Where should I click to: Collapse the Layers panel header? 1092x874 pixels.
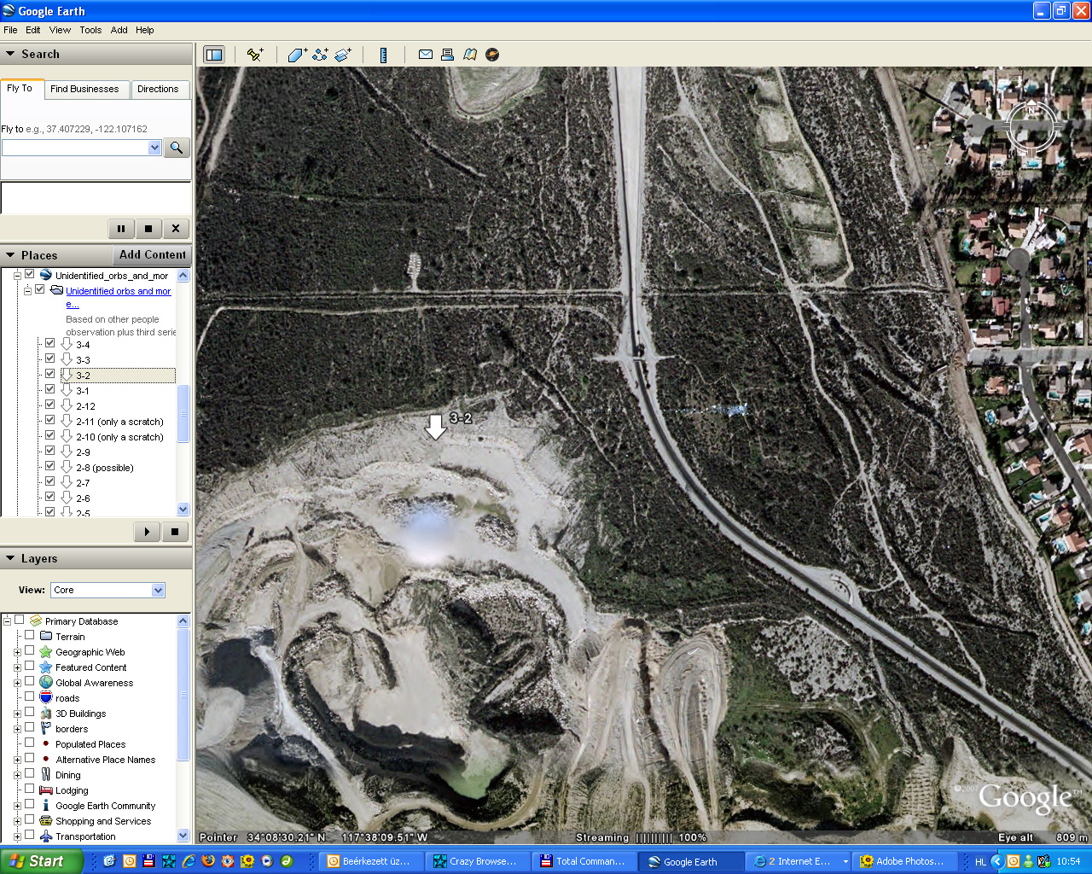coord(96,558)
